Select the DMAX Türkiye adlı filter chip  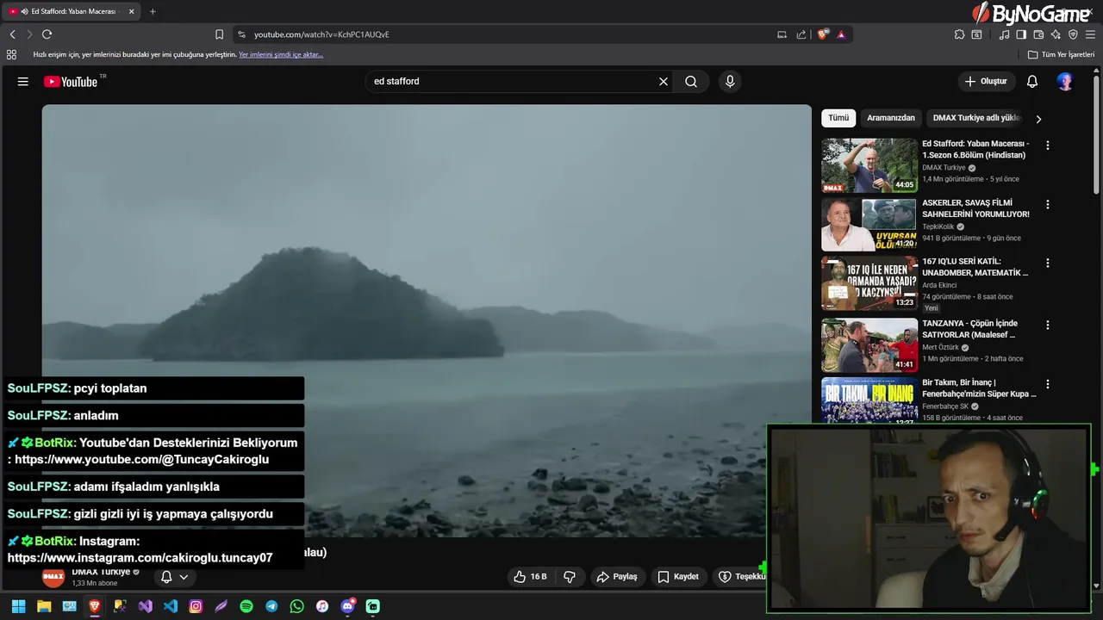pos(976,118)
